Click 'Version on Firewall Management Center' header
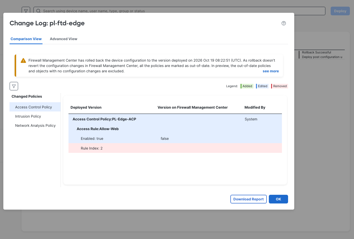The image size is (354, 239). point(193,107)
